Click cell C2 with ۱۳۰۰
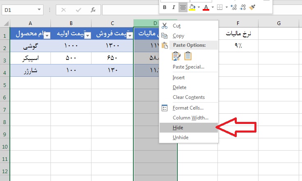The width and height of the screenshot is (302, 181). tap(112, 46)
